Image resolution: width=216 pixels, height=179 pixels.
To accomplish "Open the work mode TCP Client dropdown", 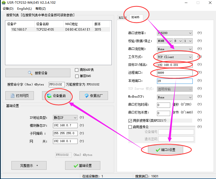I will [x=174, y=57].
